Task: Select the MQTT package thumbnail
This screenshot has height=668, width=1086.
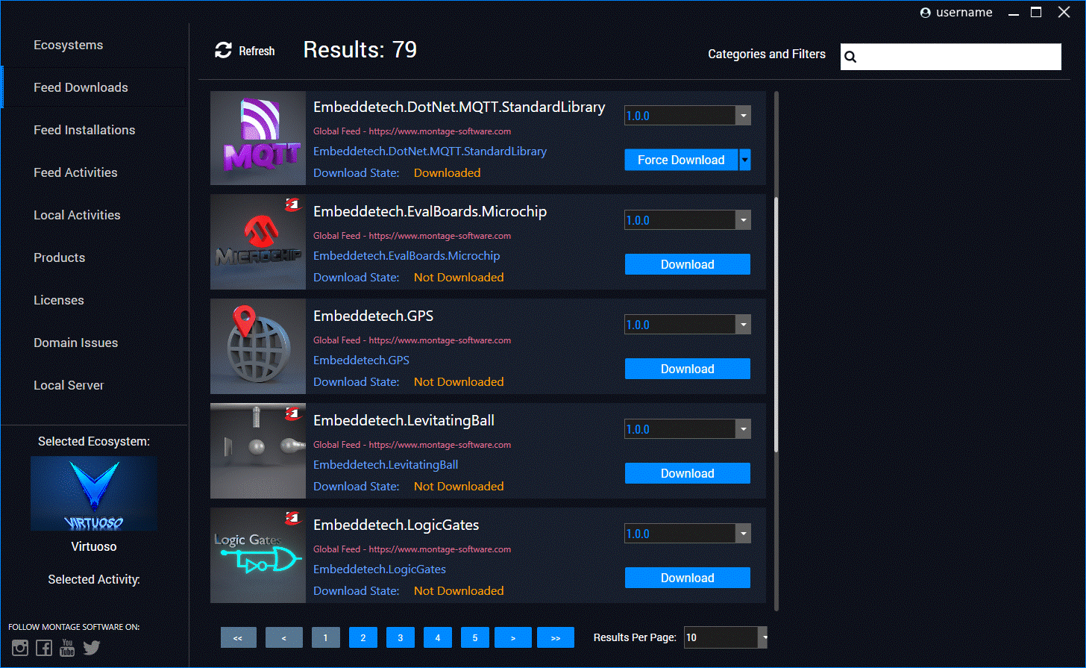Action: [x=258, y=138]
